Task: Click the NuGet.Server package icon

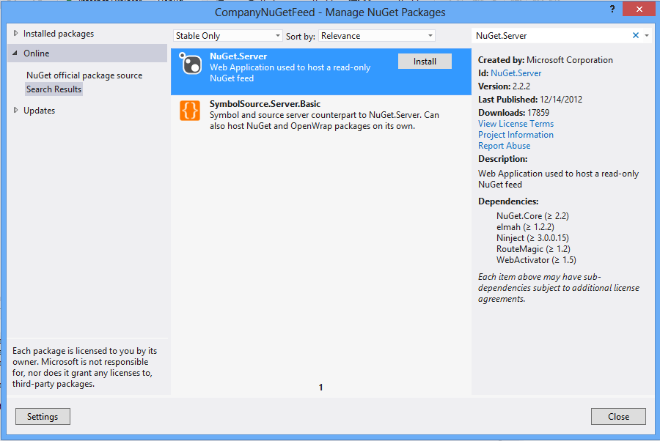Action: [190, 64]
